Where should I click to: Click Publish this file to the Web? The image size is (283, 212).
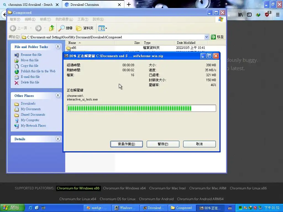38,71
